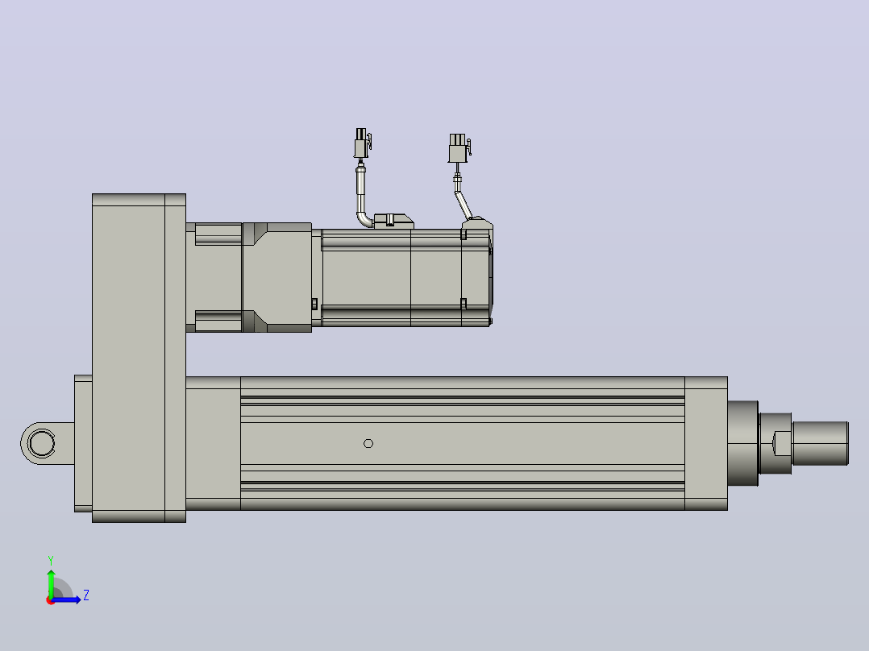Select the hex nut on the rod

coord(775,443)
